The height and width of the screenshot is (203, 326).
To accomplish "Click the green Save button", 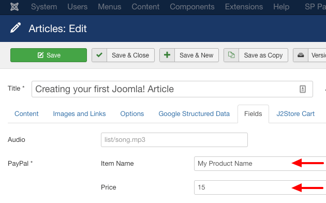I will click(x=49, y=55).
